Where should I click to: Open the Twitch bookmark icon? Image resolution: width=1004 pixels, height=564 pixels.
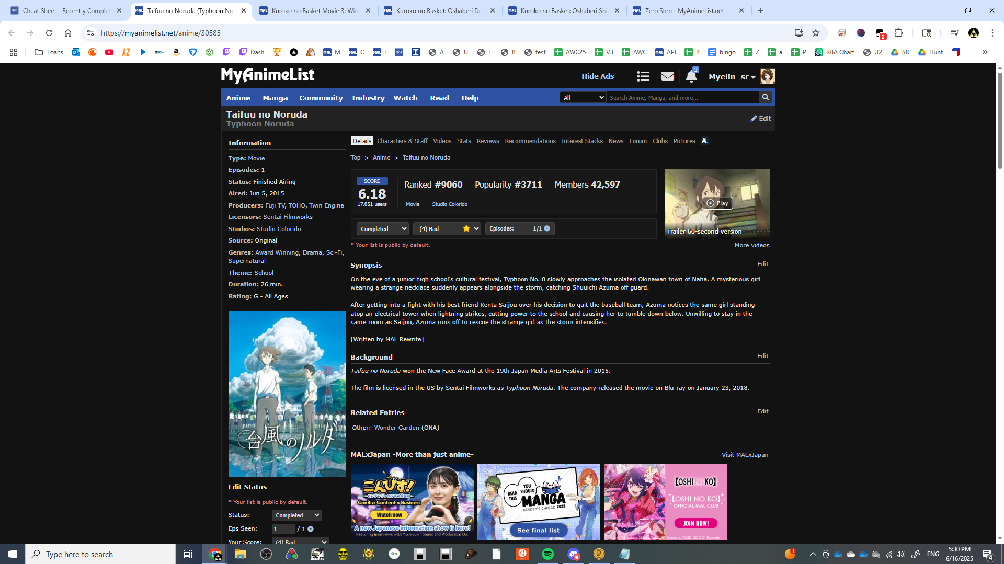(226, 52)
